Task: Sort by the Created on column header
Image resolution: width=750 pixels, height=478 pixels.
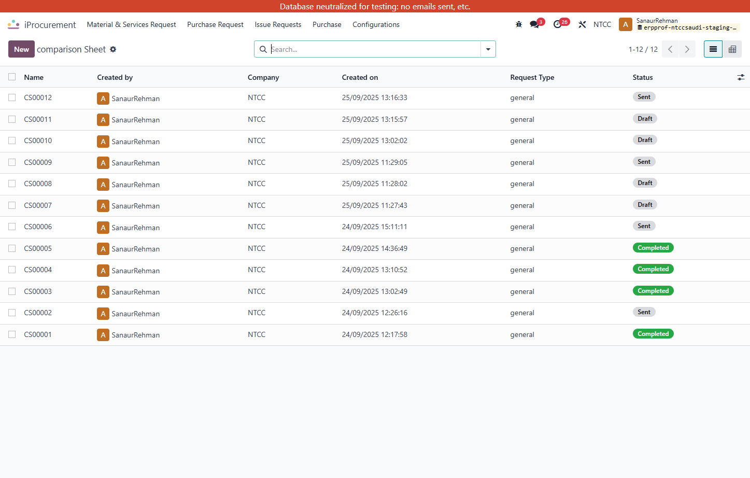Action: coord(360,77)
